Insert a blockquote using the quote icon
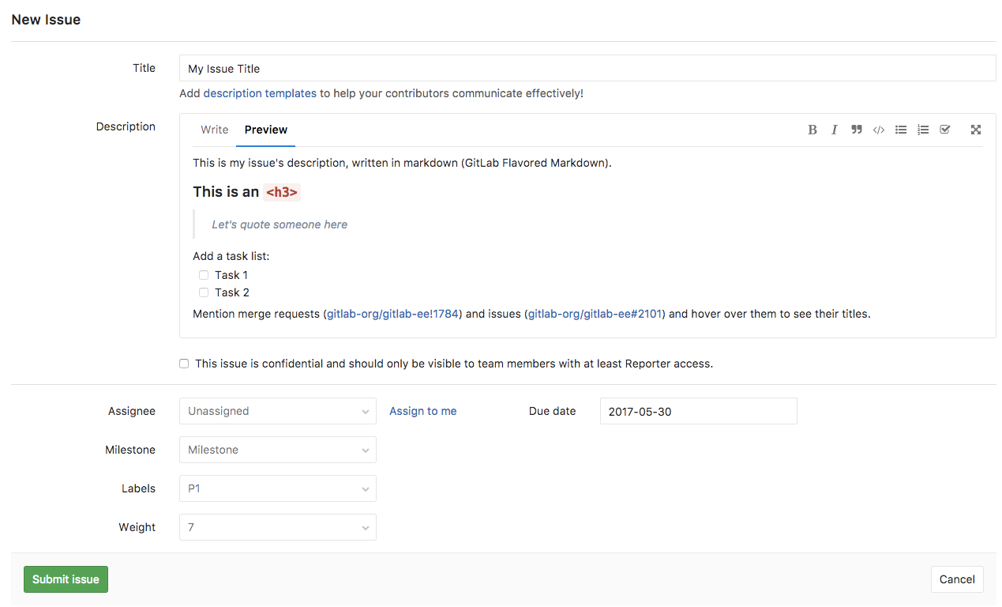Image resolution: width=1002 pixels, height=607 pixels. coord(856,130)
